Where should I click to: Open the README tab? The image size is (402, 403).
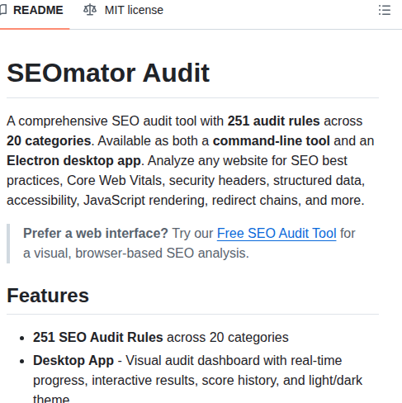pyautogui.click(x=32, y=11)
